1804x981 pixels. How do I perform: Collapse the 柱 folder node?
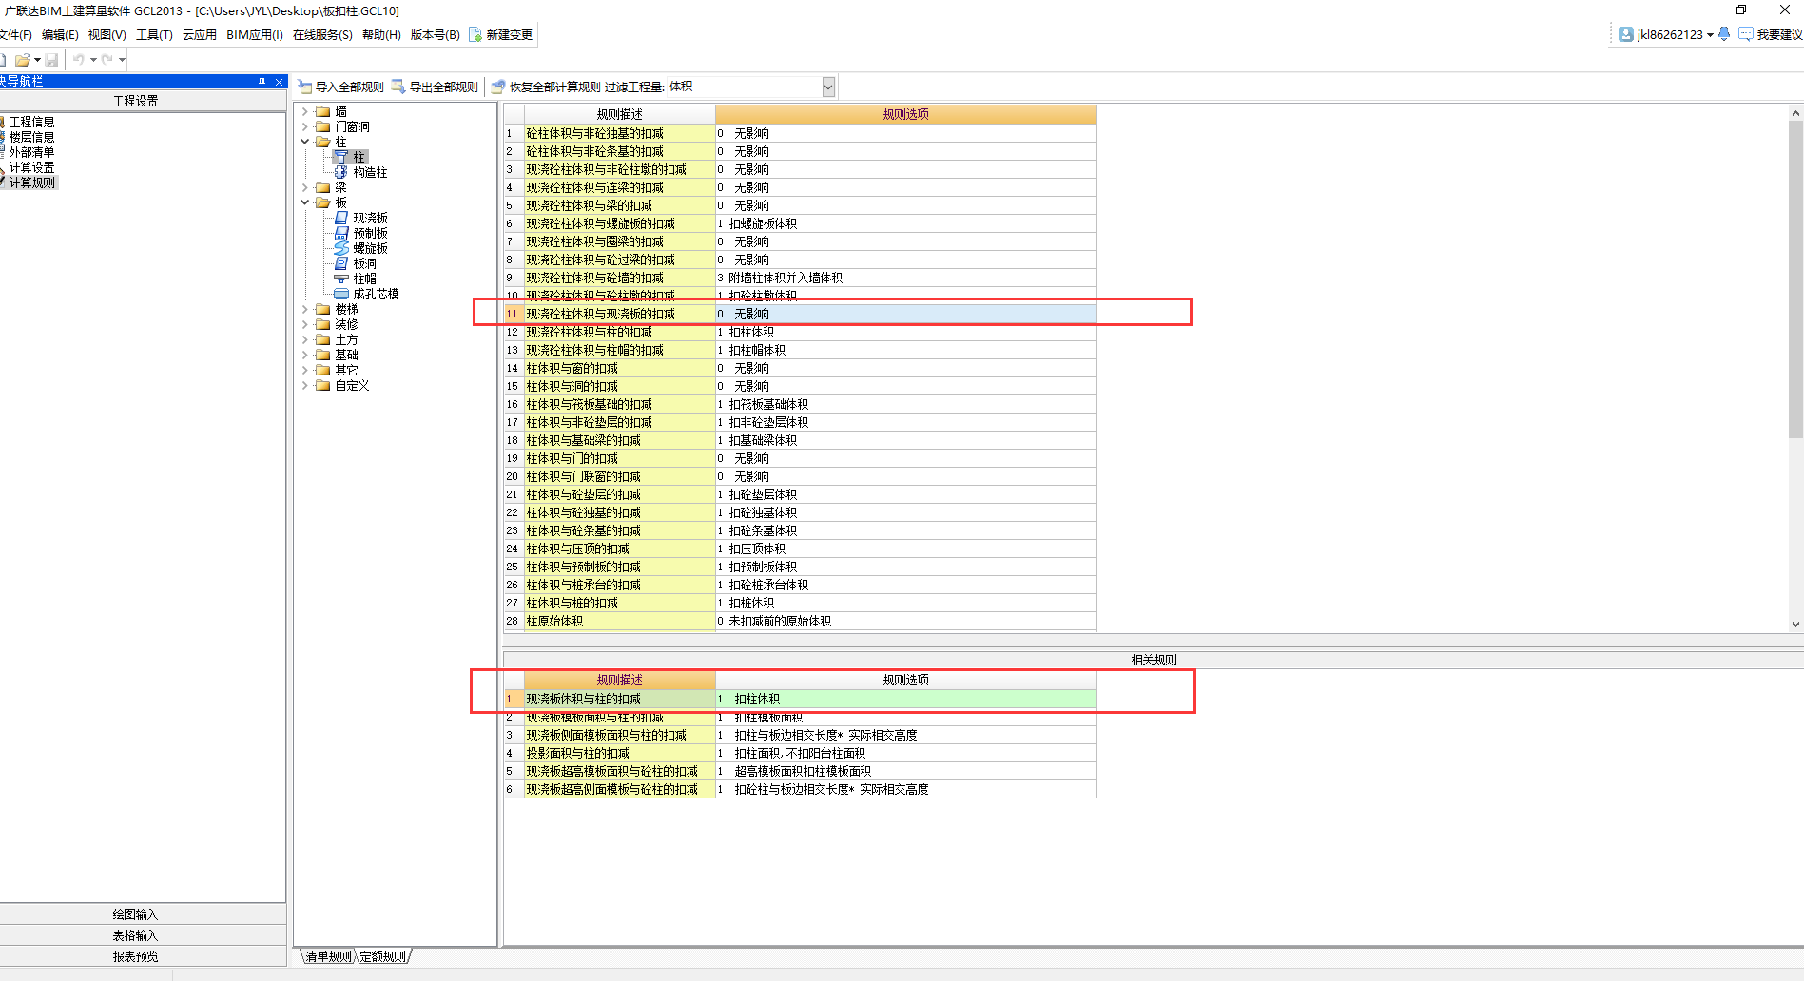(x=305, y=142)
